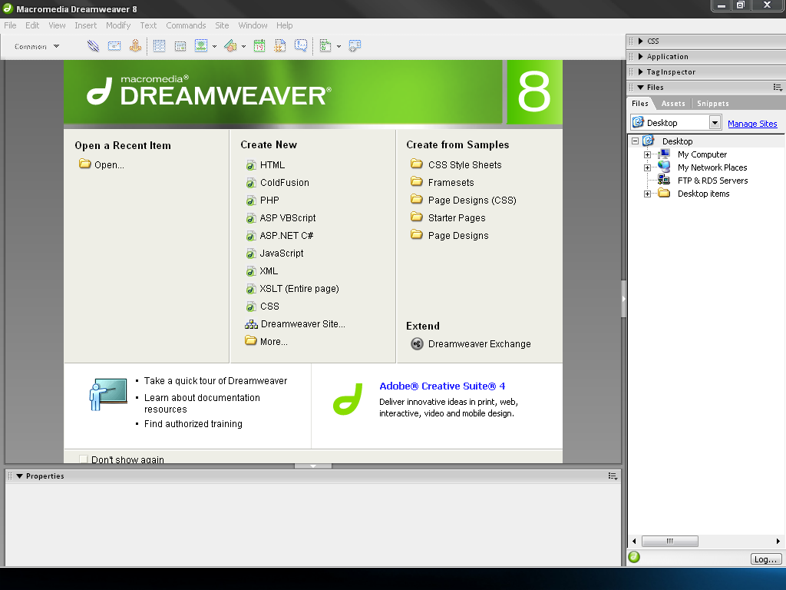Expand the CSS panel group

[x=641, y=41]
